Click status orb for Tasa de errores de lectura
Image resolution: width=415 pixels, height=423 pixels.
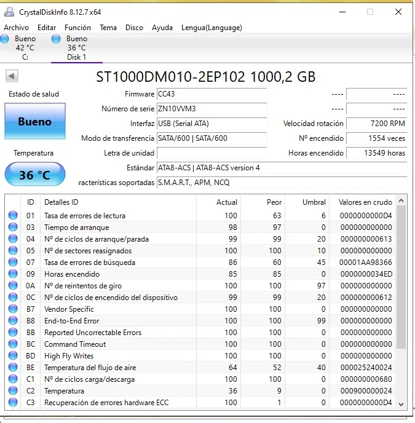coord(13,215)
